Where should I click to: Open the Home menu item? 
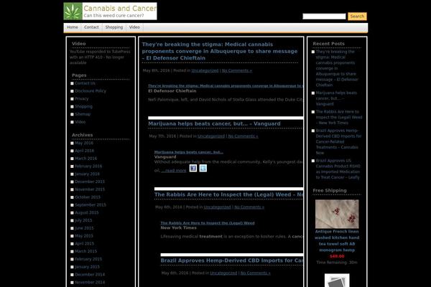pos(73,27)
